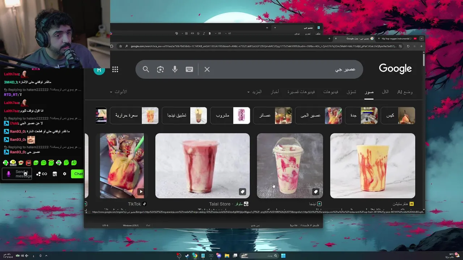Open chat settings gear icon
This screenshot has height=260, width=463.
[64, 174]
